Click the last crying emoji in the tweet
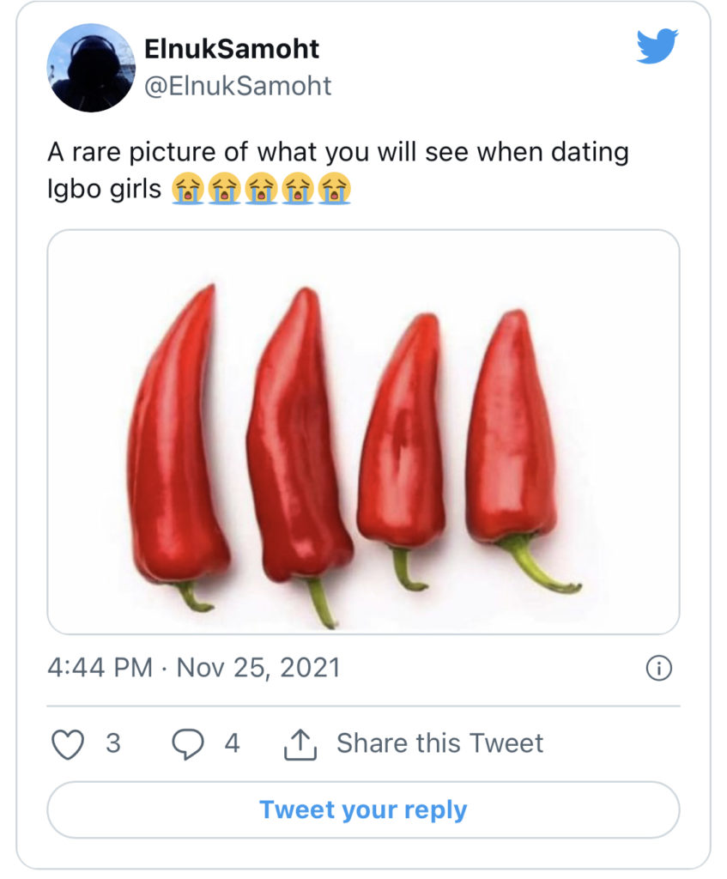This screenshot has width=727, height=879. 335,188
